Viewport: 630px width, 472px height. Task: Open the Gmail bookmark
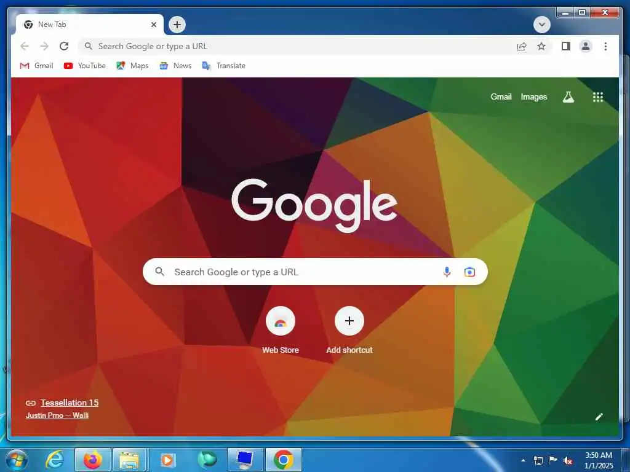36,65
